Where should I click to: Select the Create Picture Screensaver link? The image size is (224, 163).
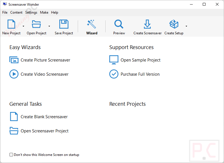[45, 60]
